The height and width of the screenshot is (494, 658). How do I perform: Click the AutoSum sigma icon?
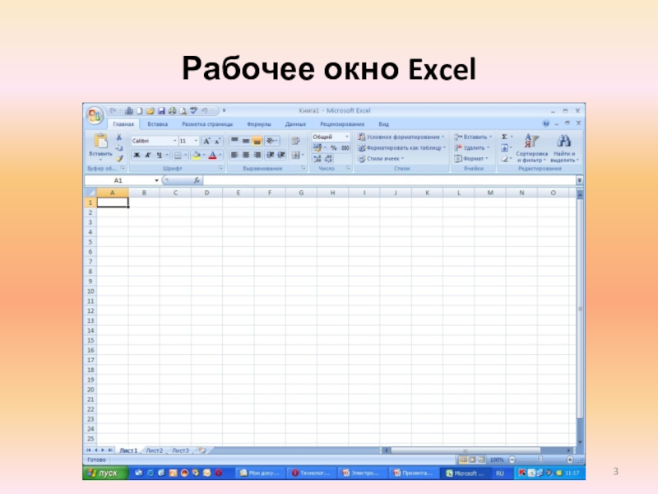tap(504, 137)
